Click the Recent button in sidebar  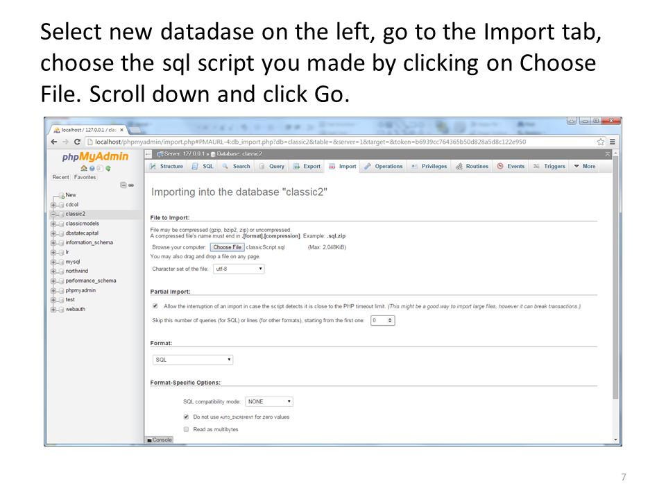[x=61, y=177]
